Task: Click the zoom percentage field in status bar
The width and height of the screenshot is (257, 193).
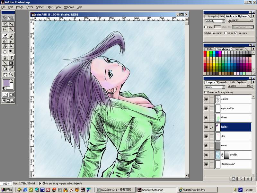Action: 6,183
